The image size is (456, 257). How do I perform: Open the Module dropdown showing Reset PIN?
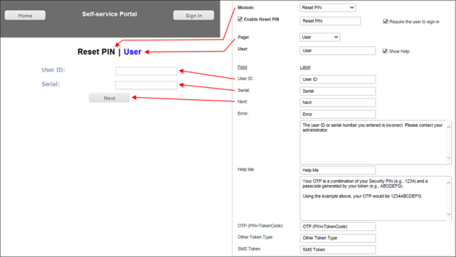tap(327, 8)
